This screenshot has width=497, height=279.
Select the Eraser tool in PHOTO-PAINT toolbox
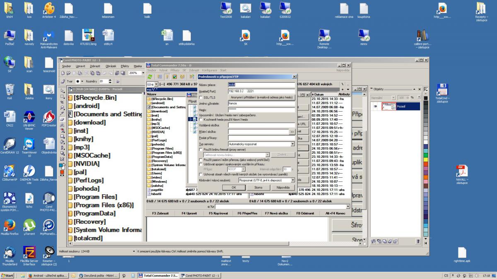62,119
